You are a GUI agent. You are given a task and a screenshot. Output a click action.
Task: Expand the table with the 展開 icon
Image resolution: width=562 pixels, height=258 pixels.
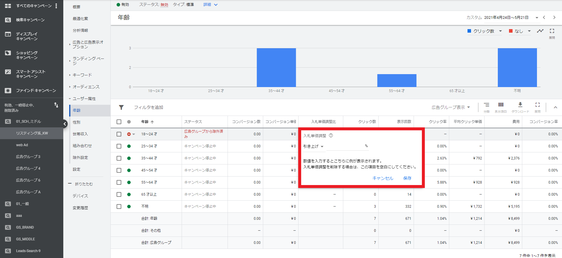click(x=538, y=105)
